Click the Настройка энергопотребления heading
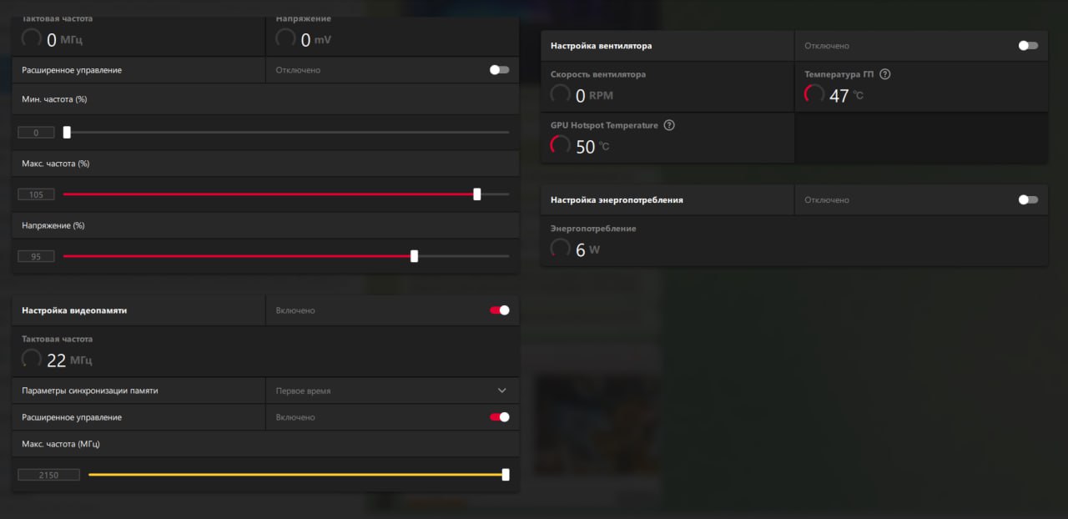The width and height of the screenshot is (1068, 519). (617, 200)
